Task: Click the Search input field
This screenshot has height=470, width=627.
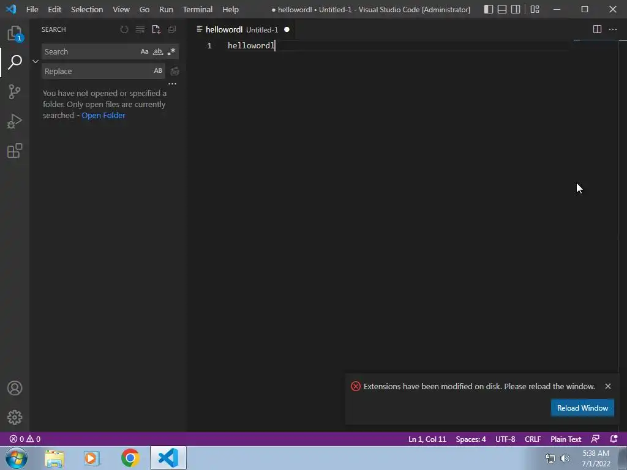Action: [x=91, y=51]
